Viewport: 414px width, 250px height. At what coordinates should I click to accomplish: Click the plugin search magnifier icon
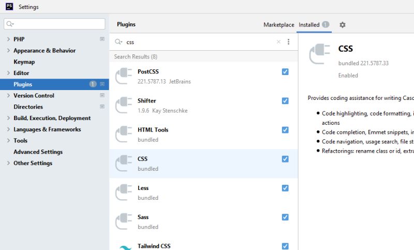click(x=119, y=42)
